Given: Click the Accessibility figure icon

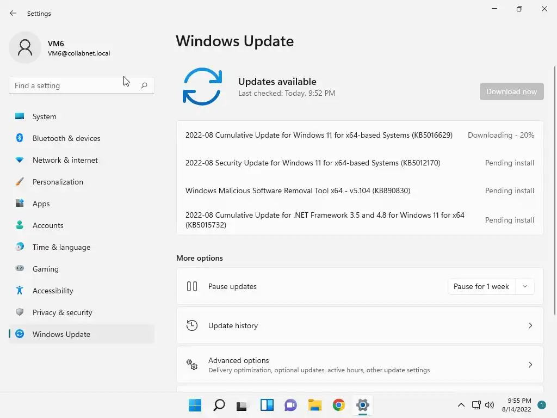Looking at the screenshot, I should coord(20,291).
